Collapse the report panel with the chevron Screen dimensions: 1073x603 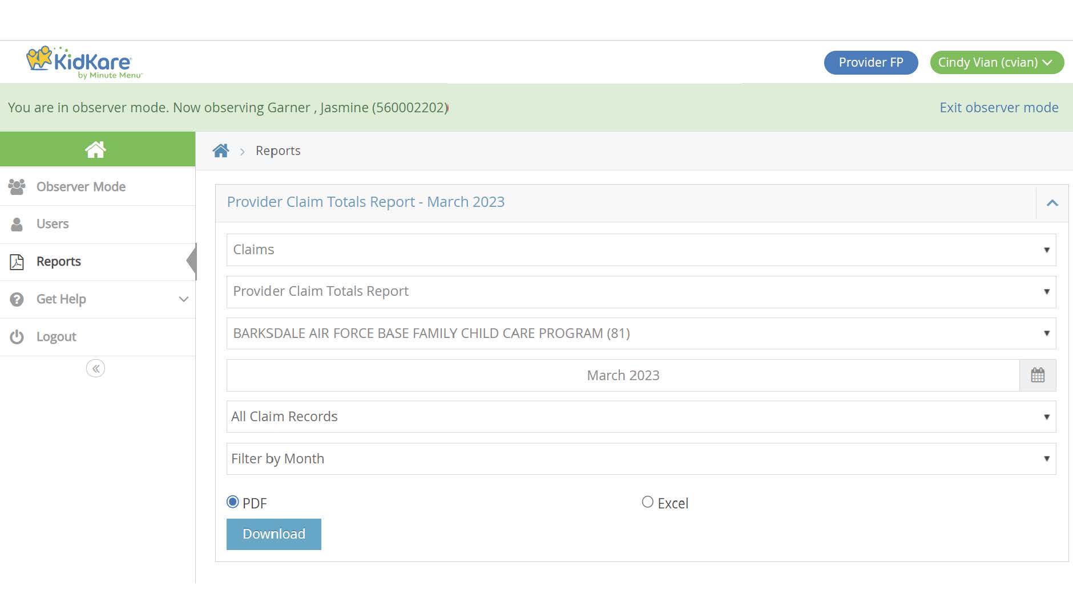[1052, 203]
